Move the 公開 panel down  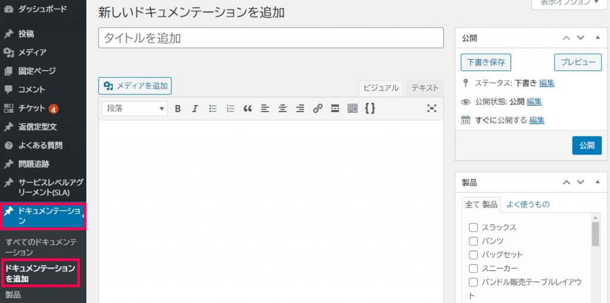[x=580, y=38]
